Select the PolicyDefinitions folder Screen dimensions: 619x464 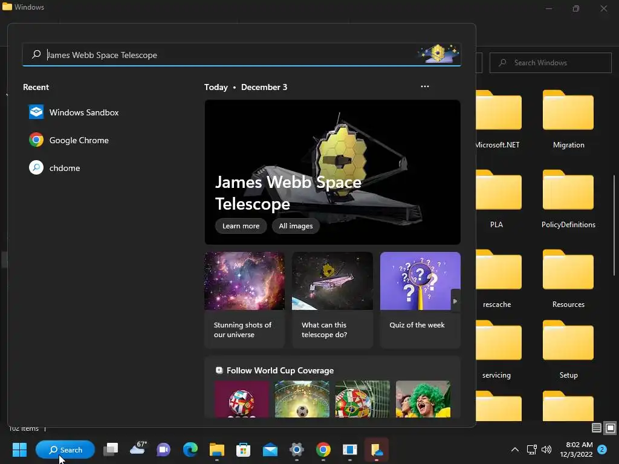tap(568, 199)
